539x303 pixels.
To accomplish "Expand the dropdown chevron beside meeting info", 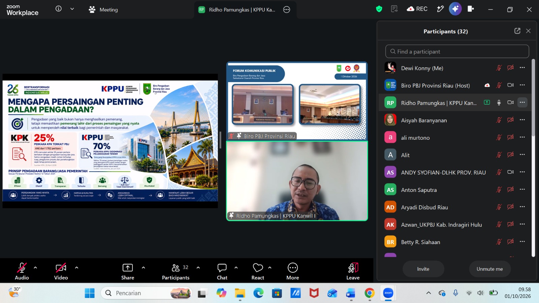I will point(72,9).
